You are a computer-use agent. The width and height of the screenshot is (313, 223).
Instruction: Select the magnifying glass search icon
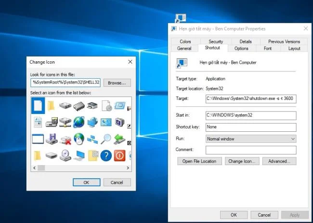coord(106,139)
